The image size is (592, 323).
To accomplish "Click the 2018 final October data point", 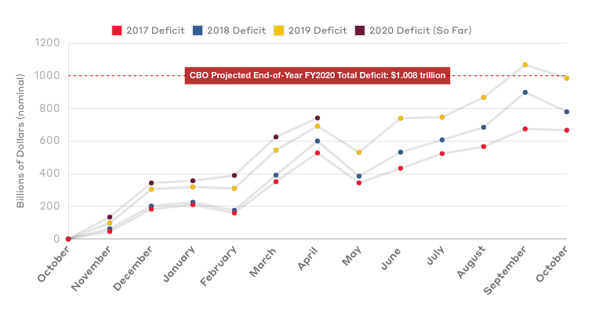I will point(567,112).
